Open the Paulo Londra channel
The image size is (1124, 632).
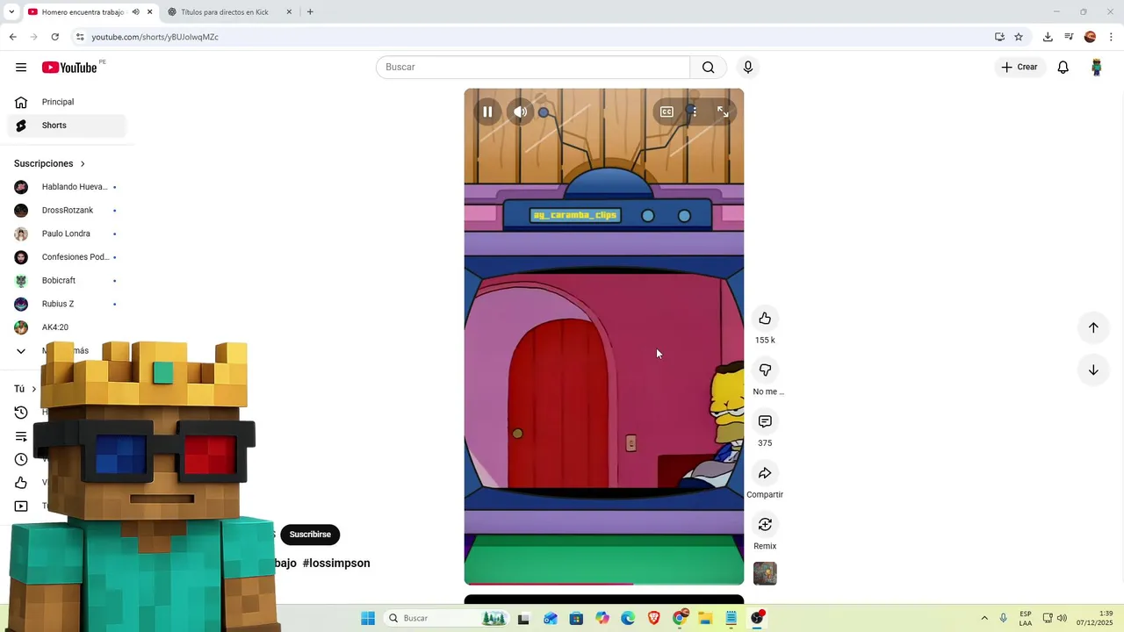[67, 233]
